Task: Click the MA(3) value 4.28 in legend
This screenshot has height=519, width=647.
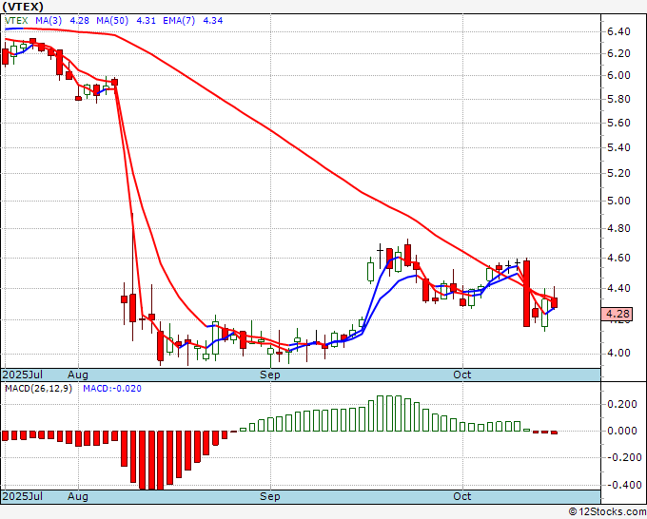Action: [79, 21]
